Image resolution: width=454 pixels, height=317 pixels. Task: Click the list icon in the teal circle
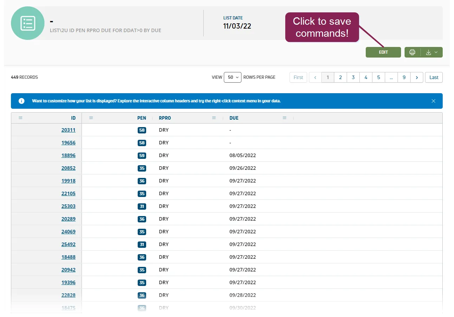[x=28, y=23]
